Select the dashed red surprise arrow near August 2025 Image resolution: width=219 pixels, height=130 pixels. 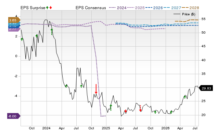(140, 108)
